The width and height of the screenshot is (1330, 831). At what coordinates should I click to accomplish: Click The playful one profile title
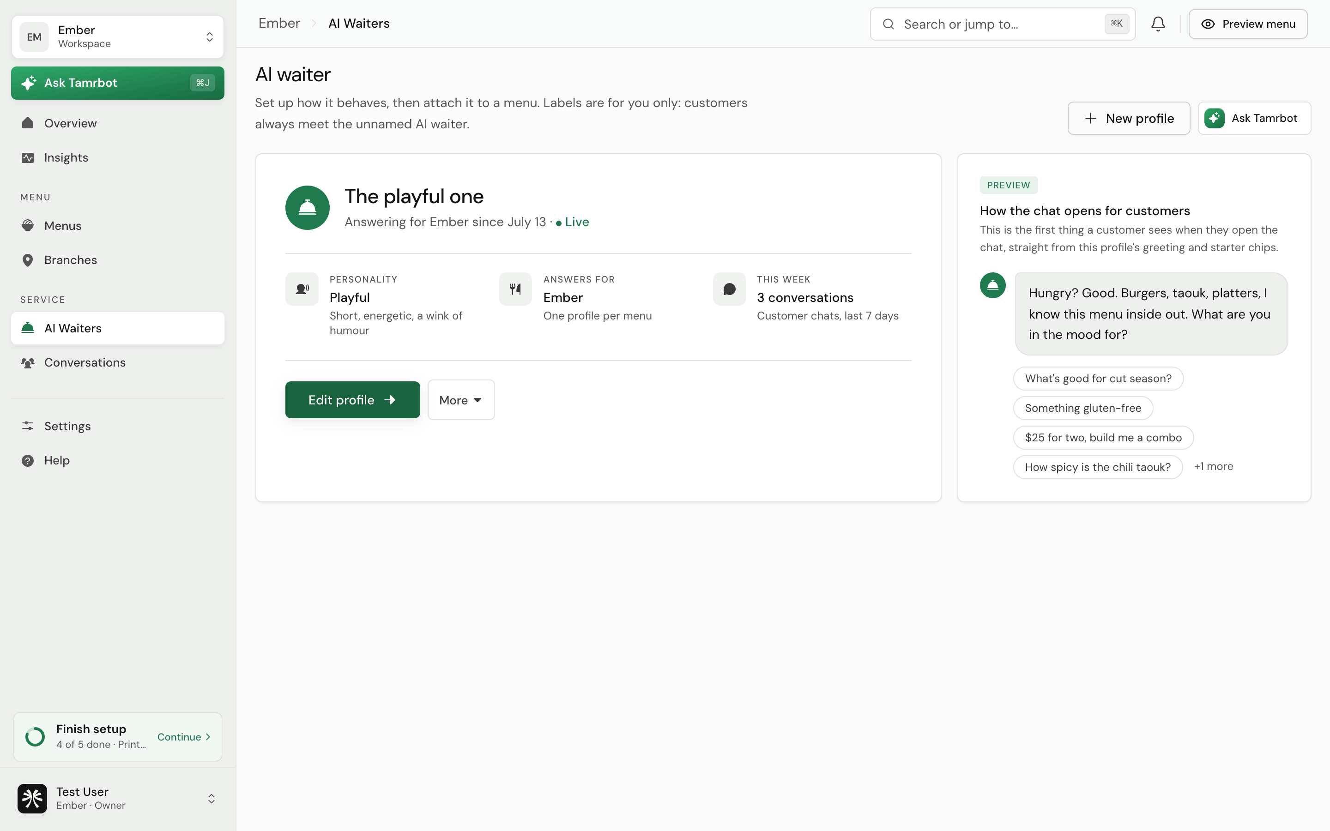(414, 196)
